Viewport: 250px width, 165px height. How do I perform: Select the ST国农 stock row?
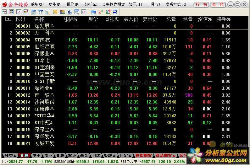click(x=125, y=40)
